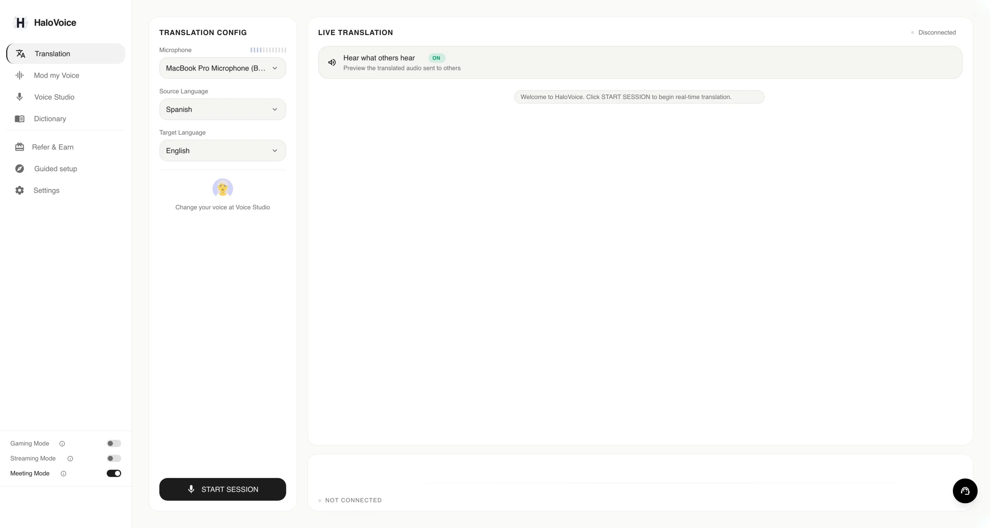Click the Meeting Mode info icon
Viewport: 990px width, 528px height.
[64, 474]
